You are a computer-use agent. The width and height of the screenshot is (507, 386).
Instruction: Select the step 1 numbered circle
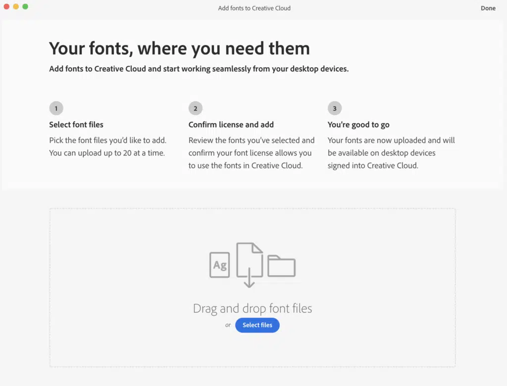(x=56, y=108)
